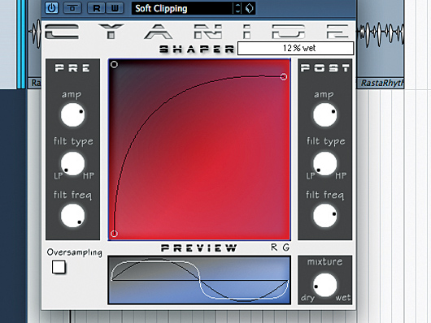Open the Soft Clipping preset dropdown
The width and height of the screenshot is (431, 323).
click(182, 8)
